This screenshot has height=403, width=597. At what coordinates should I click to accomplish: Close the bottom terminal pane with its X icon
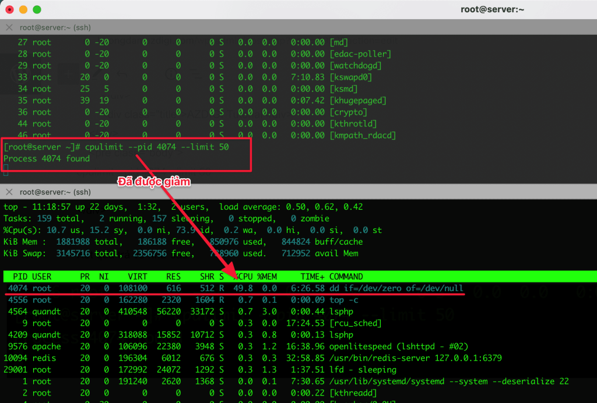coord(9,192)
